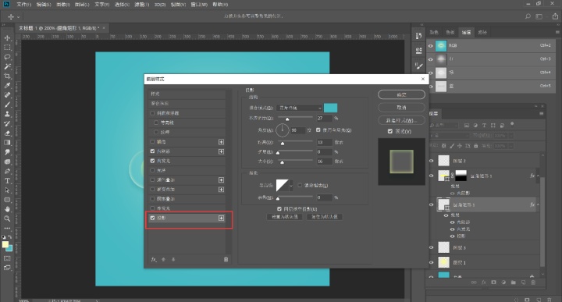Switch to the 路径 panel tab
562x302 pixels.
(x=482, y=32)
